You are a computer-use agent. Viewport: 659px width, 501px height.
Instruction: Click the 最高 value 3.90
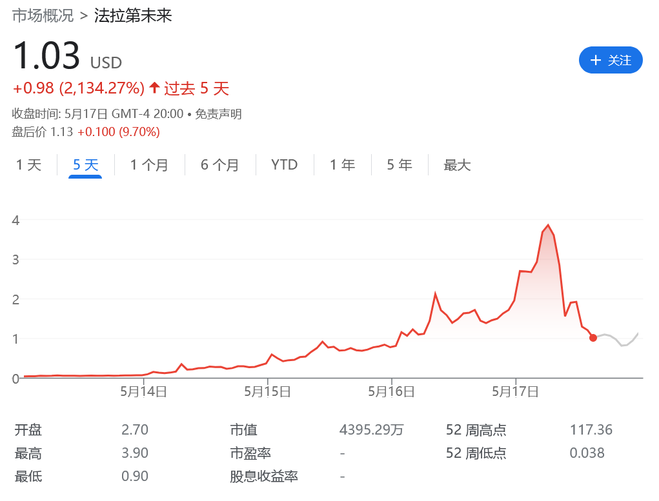(x=135, y=453)
